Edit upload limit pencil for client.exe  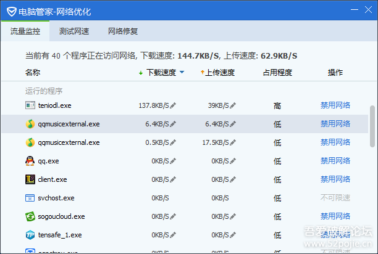coord(233,179)
